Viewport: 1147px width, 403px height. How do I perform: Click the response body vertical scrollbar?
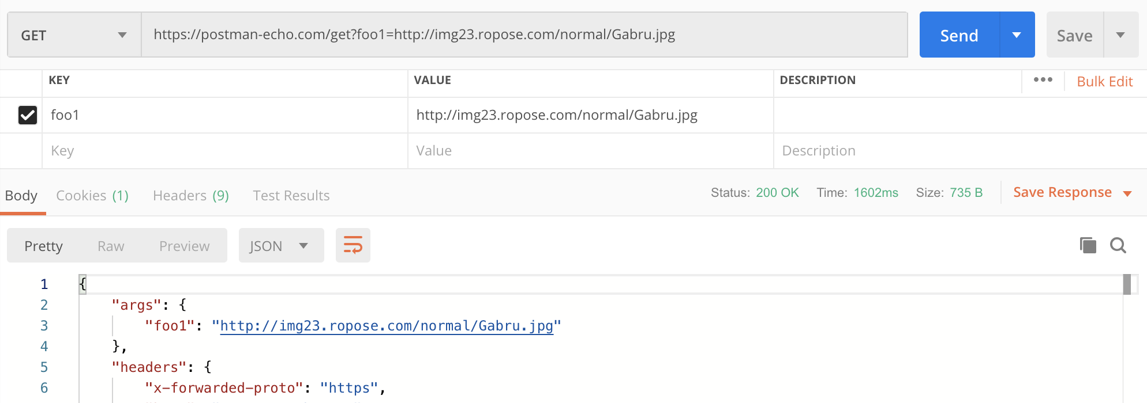tap(1127, 284)
